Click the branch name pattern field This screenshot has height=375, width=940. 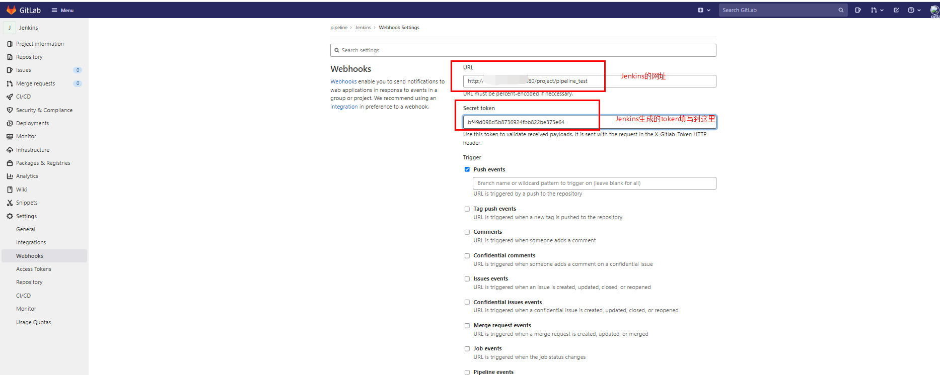point(594,183)
